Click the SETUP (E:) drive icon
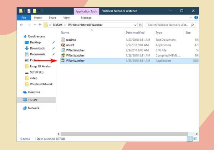The height and width of the screenshot is (150, 214). [27, 72]
